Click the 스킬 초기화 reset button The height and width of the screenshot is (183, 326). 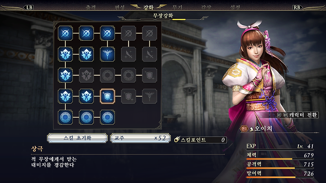click(77, 138)
